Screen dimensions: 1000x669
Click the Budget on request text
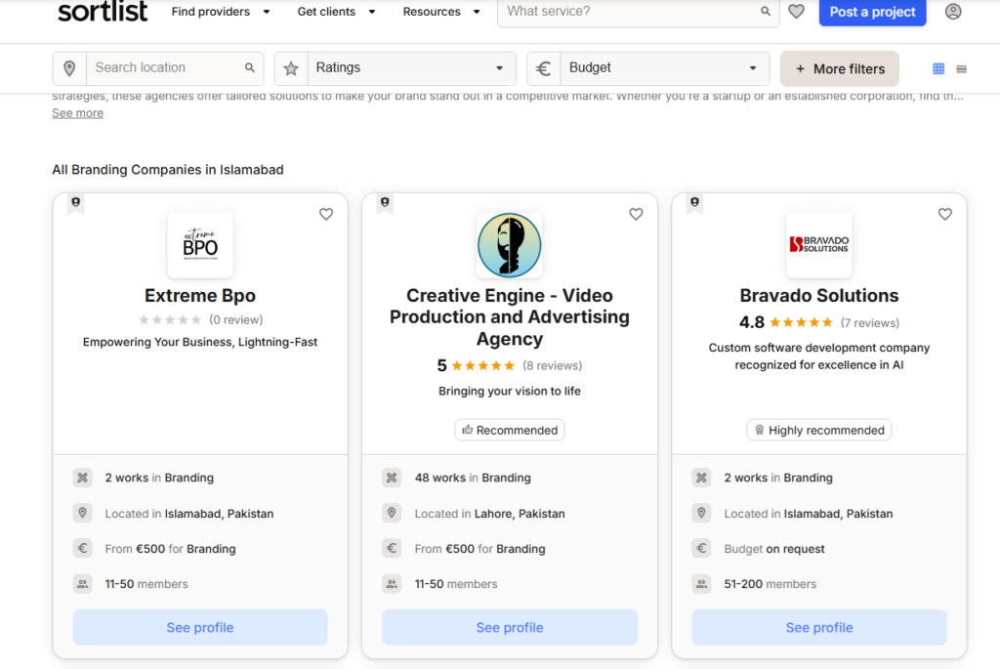coord(774,549)
